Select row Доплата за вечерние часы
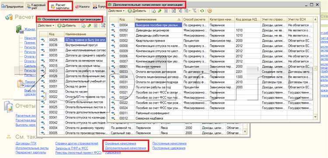 [x=73, y=60]
